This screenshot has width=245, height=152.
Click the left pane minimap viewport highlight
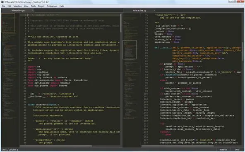click(x=8, y=23)
